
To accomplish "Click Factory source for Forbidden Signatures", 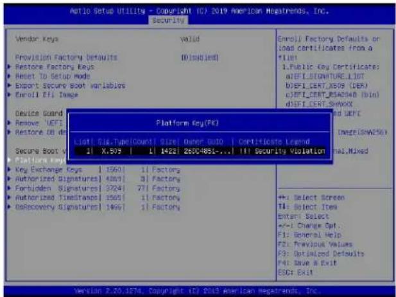I will pyautogui.click(x=166, y=188).
